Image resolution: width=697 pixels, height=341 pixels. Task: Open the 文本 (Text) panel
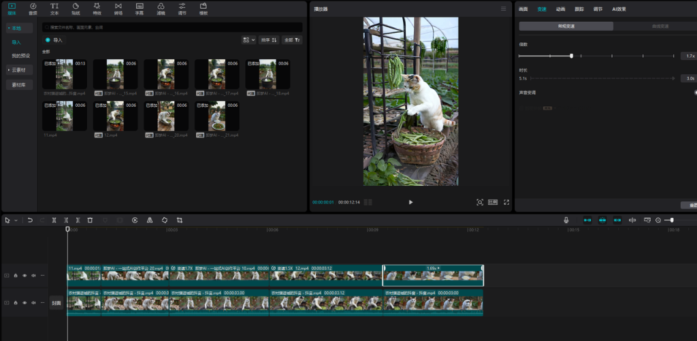[54, 8]
